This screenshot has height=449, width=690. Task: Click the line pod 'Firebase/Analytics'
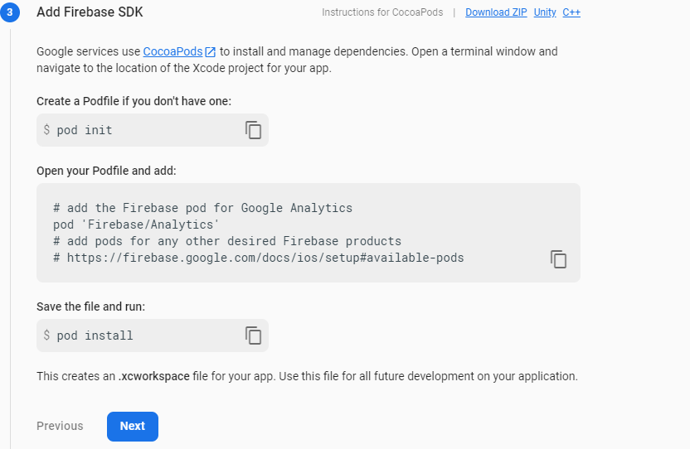(136, 224)
